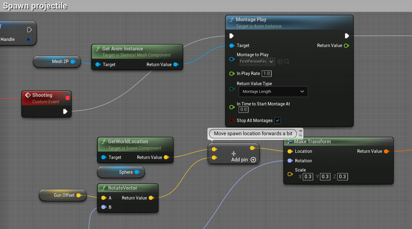Click the Rotation pin on Make Transform
This screenshot has width=412, height=229.
tap(290, 161)
